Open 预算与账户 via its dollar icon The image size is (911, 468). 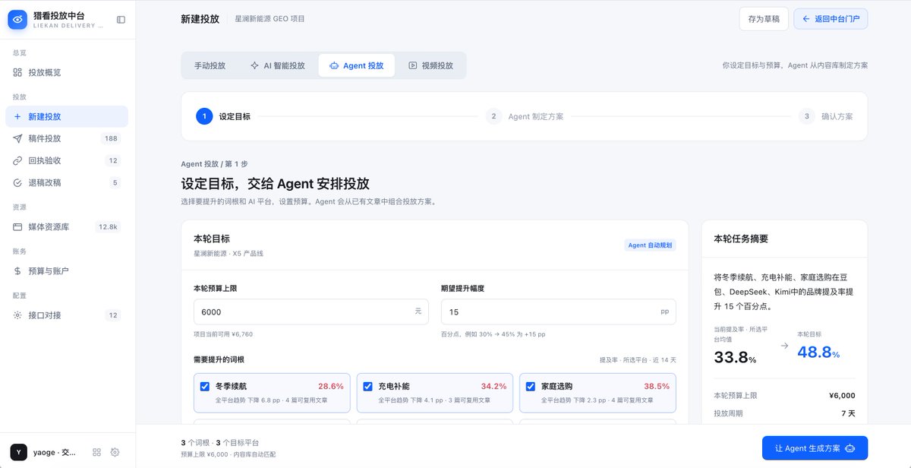click(17, 271)
